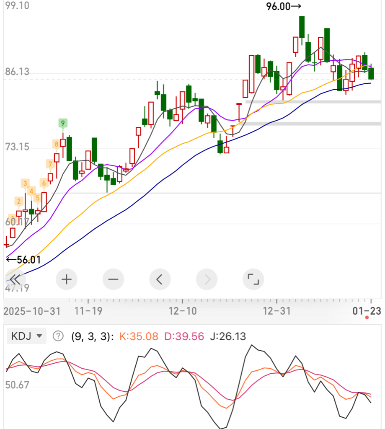Click the 50.67 KDJ axis value
Viewport: 385px width, 429px height.
click(x=17, y=385)
